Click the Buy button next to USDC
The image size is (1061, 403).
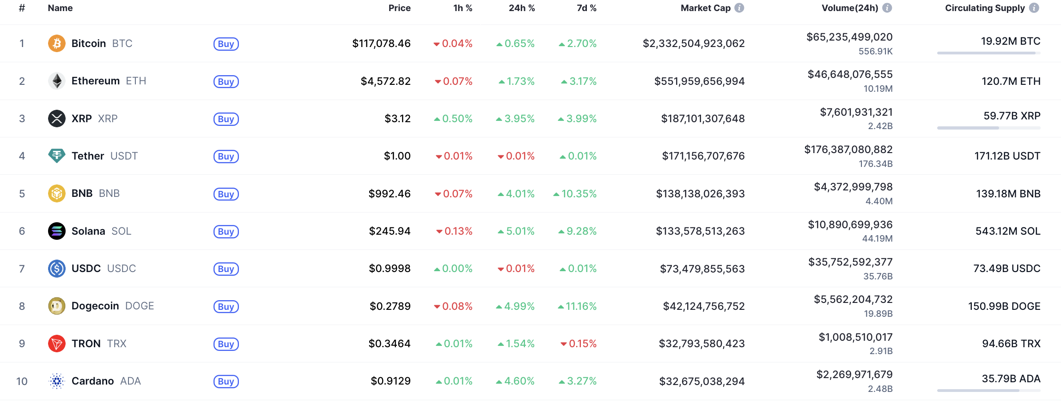(x=226, y=269)
